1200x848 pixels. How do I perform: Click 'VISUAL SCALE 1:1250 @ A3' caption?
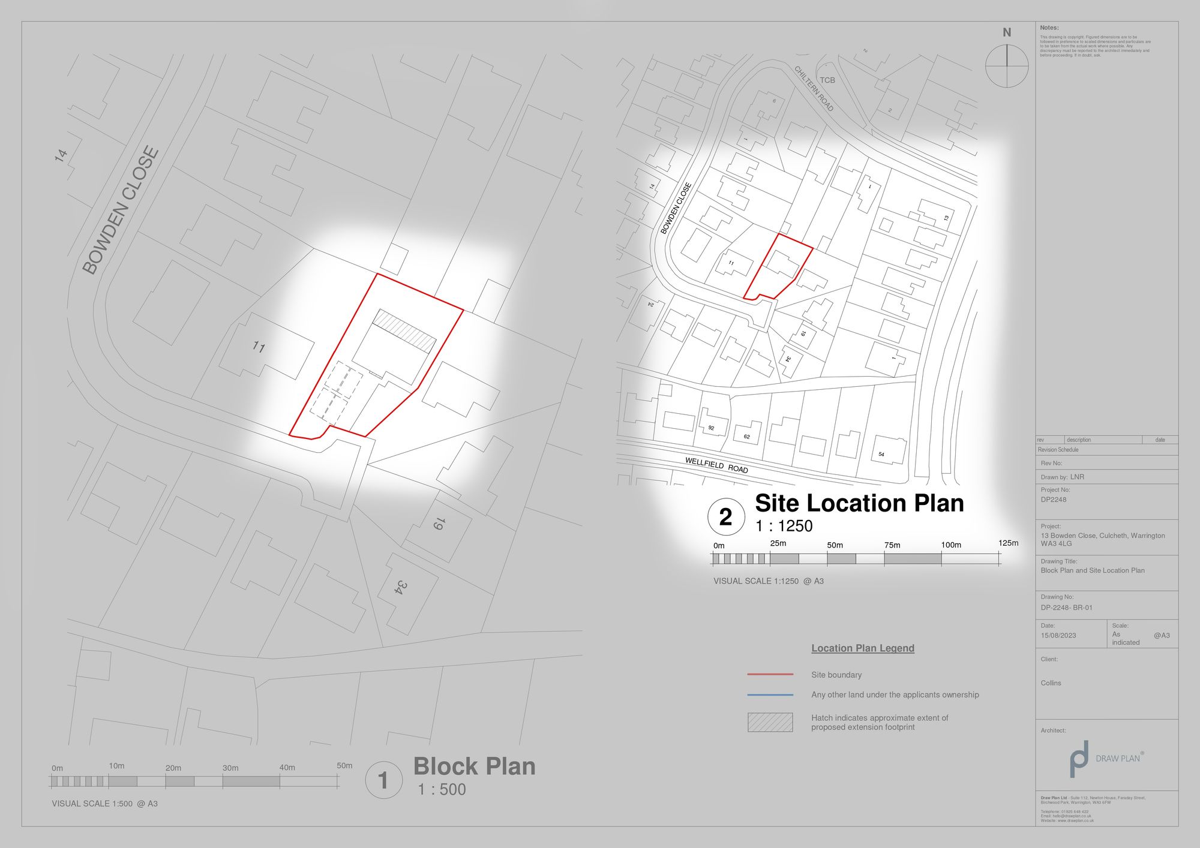pos(769,581)
